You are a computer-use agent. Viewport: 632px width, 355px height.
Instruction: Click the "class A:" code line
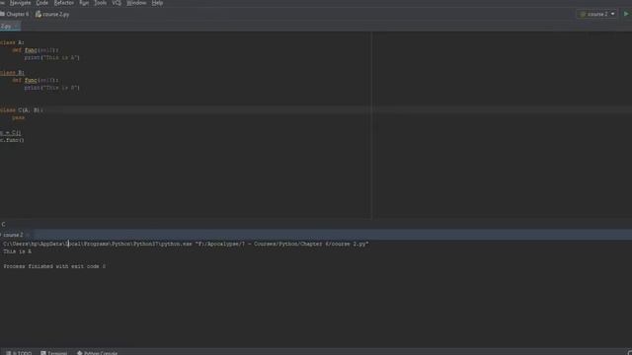(12, 42)
